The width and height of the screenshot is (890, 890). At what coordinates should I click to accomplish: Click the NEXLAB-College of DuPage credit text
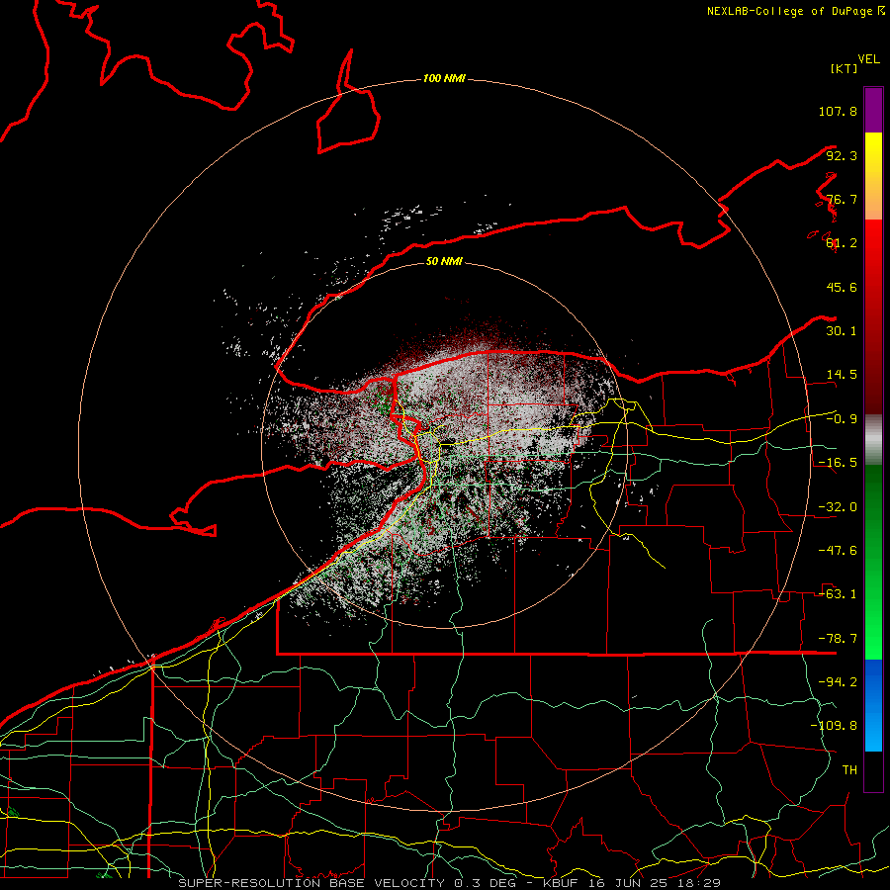tap(795, 11)
